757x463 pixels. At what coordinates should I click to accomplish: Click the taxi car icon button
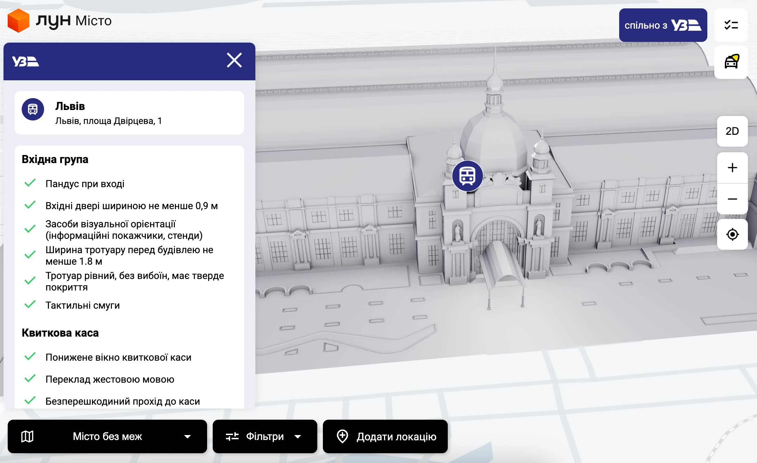pos(731,62)
